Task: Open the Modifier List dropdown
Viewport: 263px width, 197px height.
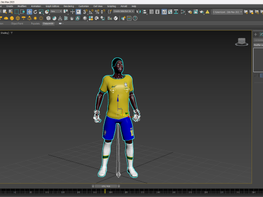Action: [x=258, y=45]
